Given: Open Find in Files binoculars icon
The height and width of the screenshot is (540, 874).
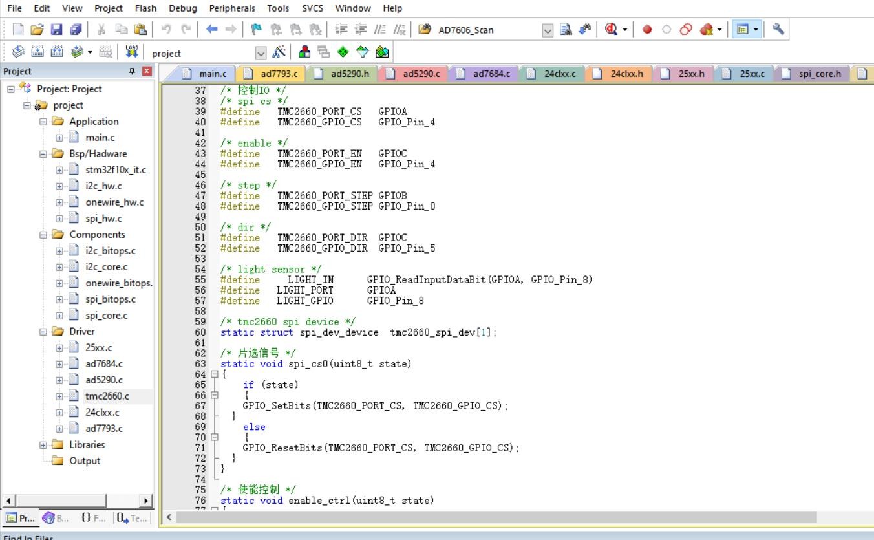Looking at the screenshot, I should [425, 30].
